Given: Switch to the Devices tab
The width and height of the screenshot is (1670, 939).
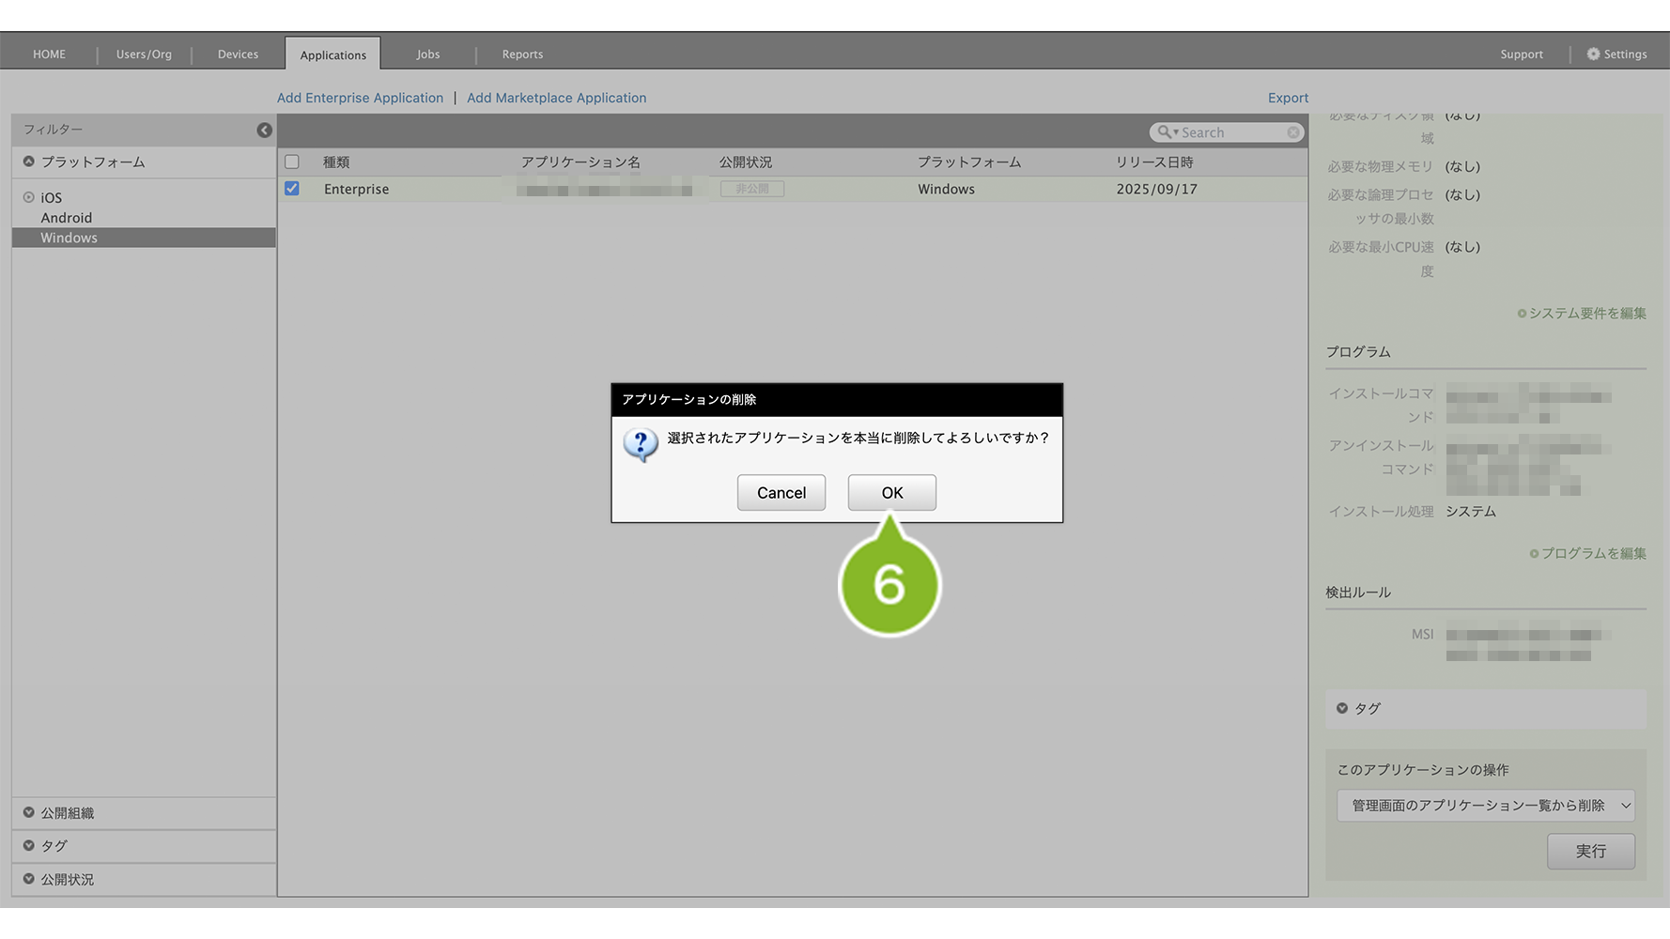Looking at the screenshot, I should [238, 54].
